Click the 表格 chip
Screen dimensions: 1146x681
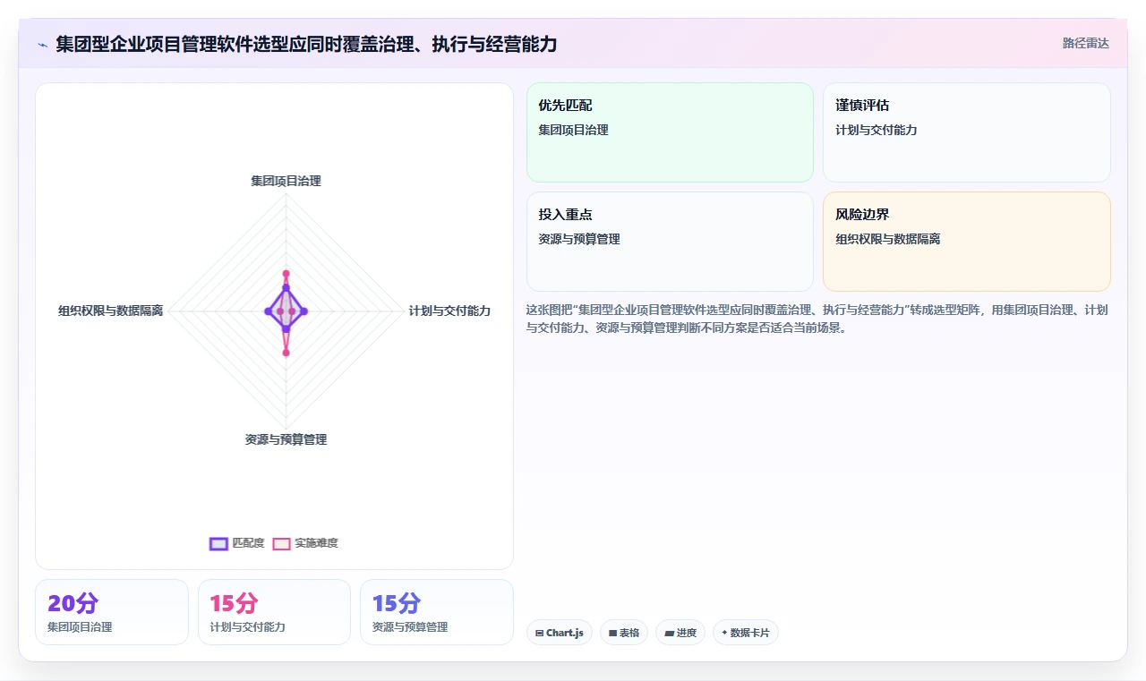pos(624,633)
